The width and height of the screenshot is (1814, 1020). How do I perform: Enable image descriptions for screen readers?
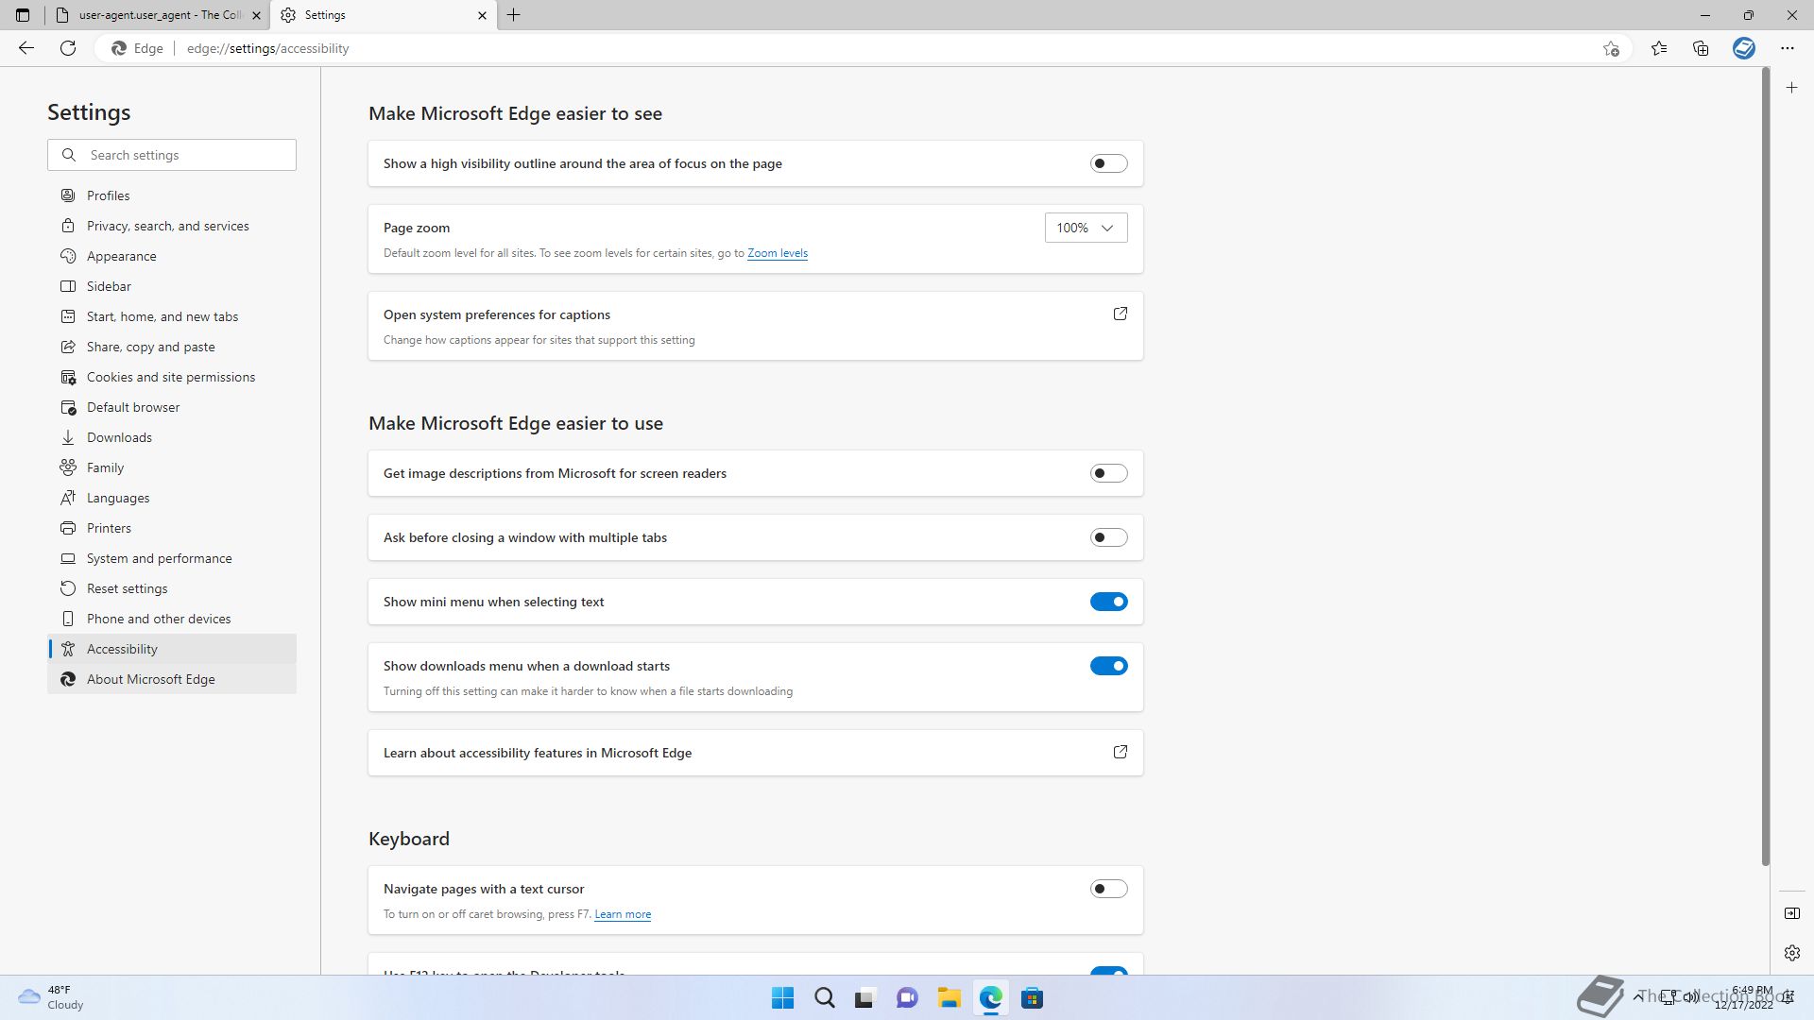1108,473
